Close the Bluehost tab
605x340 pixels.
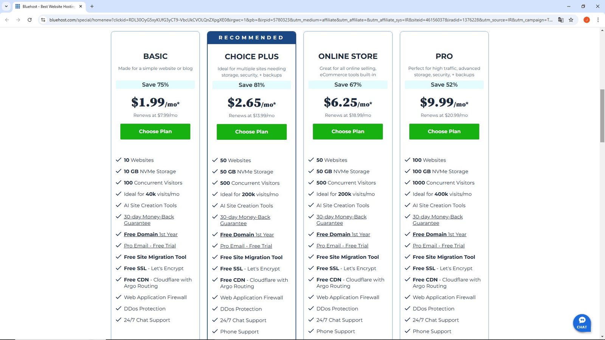tap(81, 6)
